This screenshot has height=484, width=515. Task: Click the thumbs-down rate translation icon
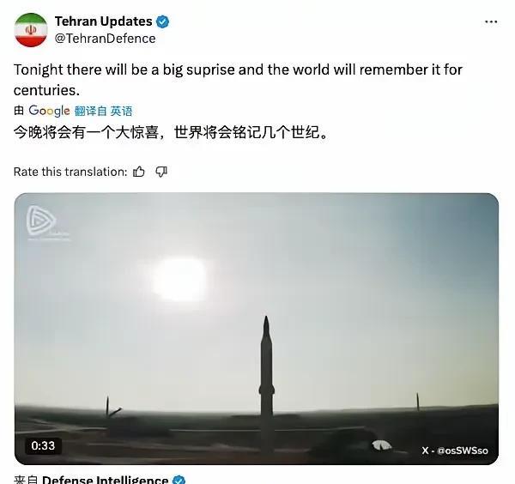(161, 172)
